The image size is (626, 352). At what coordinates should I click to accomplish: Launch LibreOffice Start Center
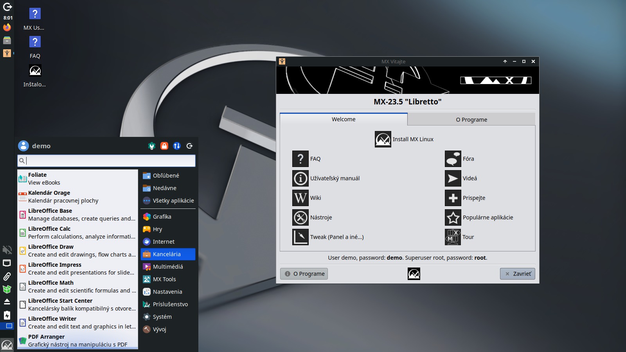coord(77,305)
